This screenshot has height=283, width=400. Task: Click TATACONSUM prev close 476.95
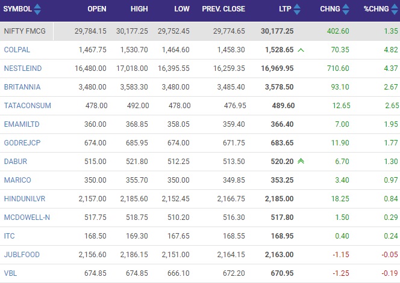[x=235, y=105]
